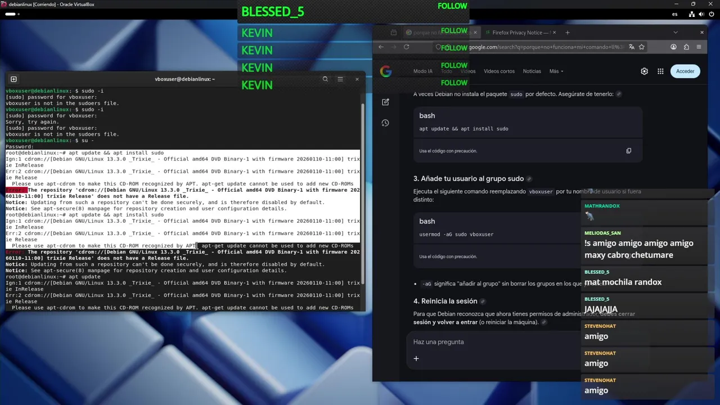
Task: Open the Firefox application menu
Action: [x=699, y=47]
